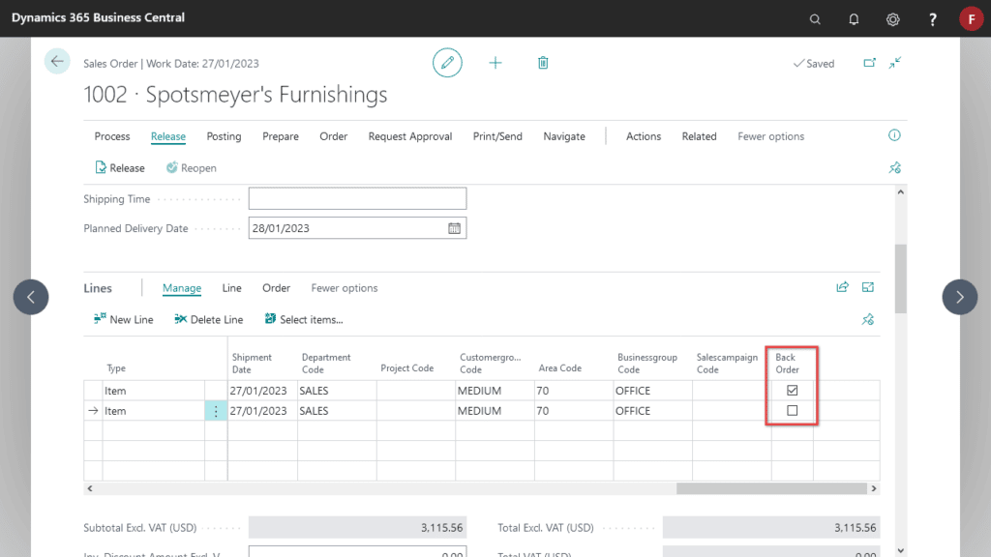Go back using the back arrow icon
991x557 pixels.
tap(57, 62)
